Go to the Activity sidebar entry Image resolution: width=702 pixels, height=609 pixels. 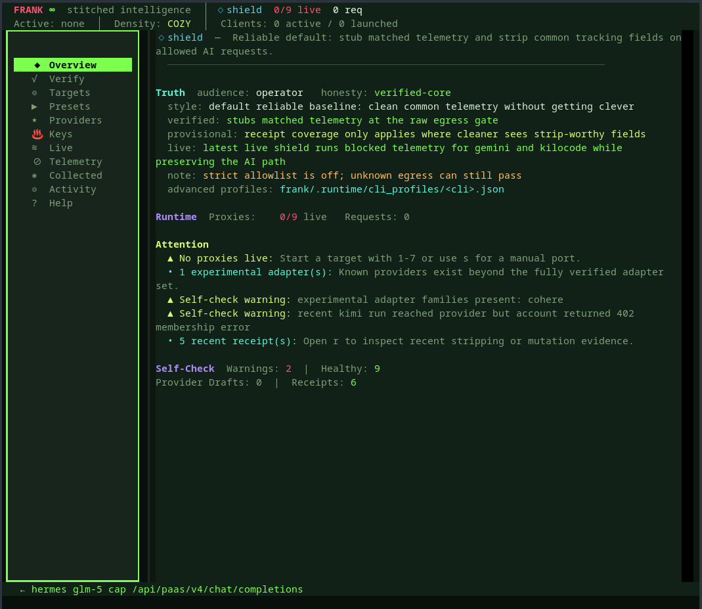72,189
